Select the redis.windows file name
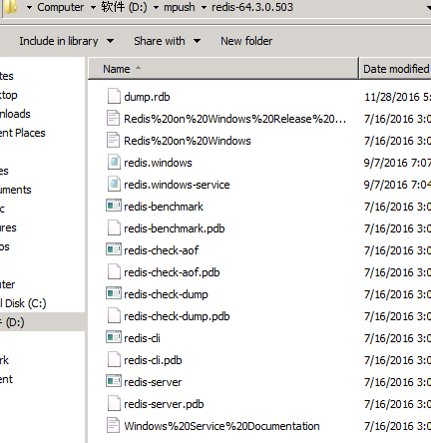Screen dimensions: 431x443 click(x=158, y=163)
